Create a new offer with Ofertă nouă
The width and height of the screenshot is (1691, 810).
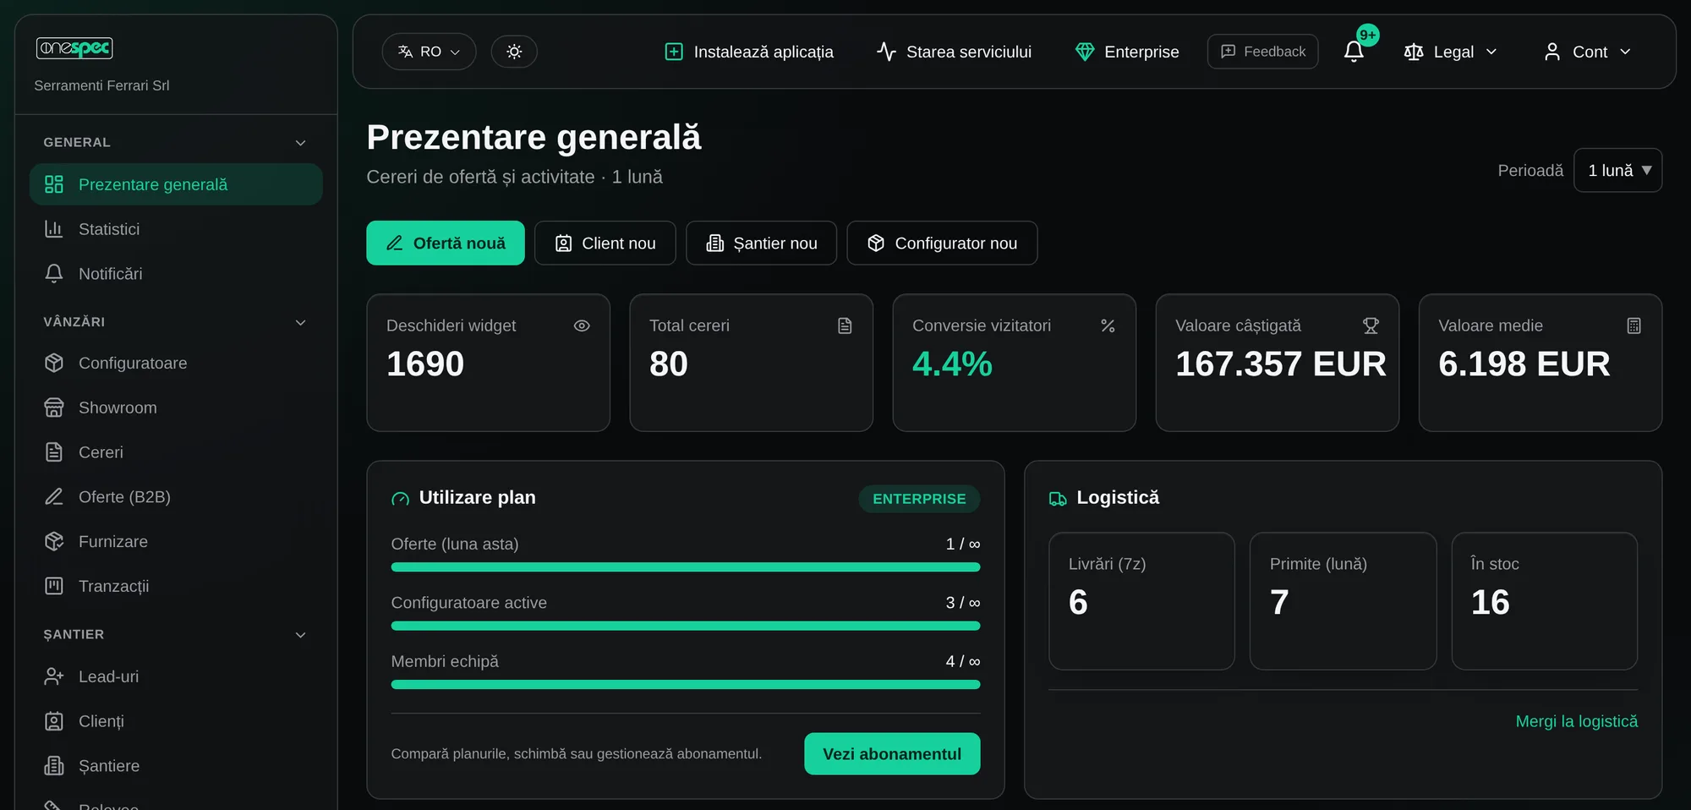coord(446,244)
